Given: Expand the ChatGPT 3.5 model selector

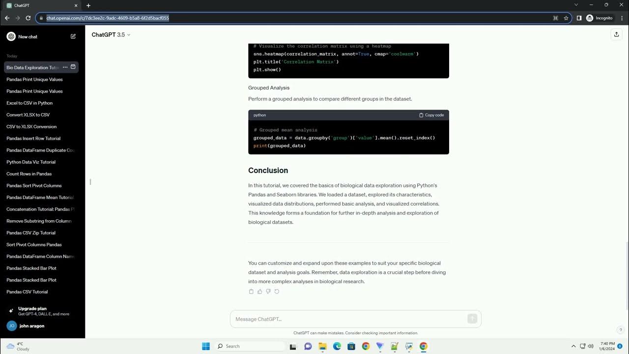Looking at the screenshot, I should click(111, 34).
